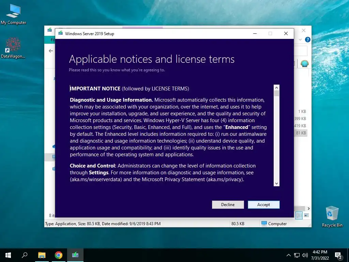Open the volume tray icon

[x=305, y=255]
